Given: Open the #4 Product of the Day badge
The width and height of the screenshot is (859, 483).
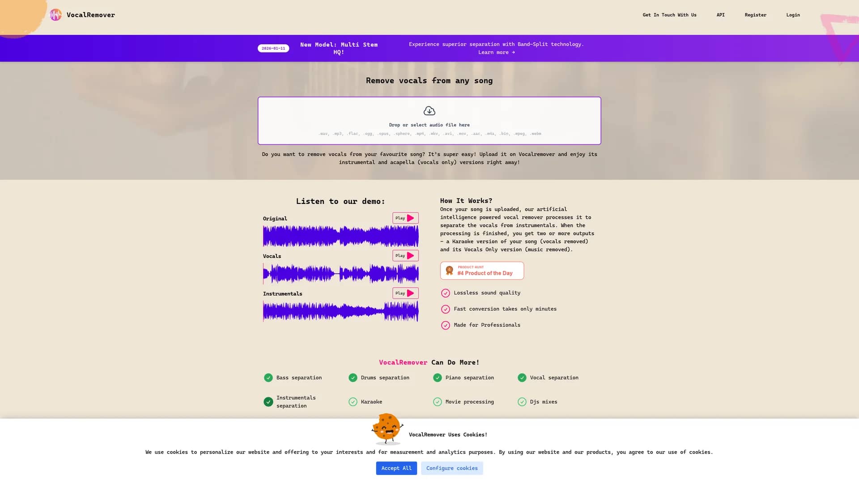Looking at the screenshot, I should click(482, 271).
